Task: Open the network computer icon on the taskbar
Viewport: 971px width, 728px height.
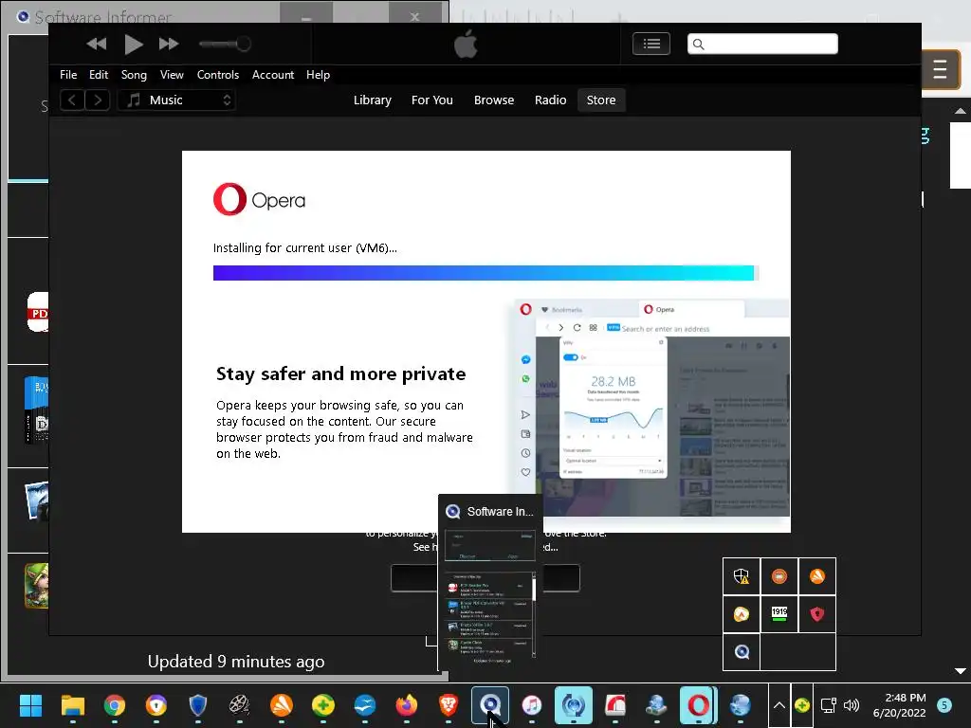Action: (657, 705)
